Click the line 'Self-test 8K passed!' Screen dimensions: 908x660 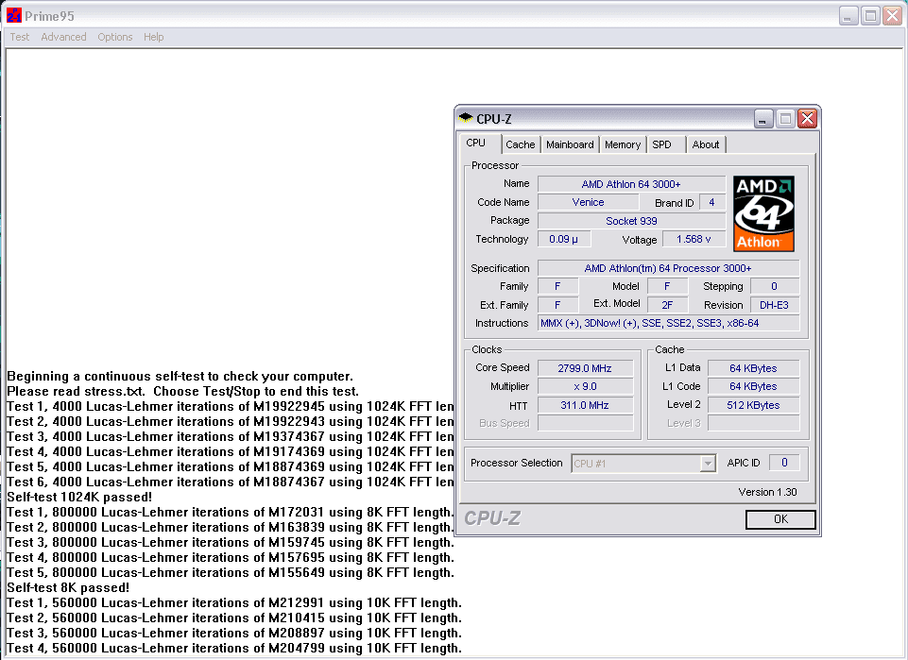[68, 587]
